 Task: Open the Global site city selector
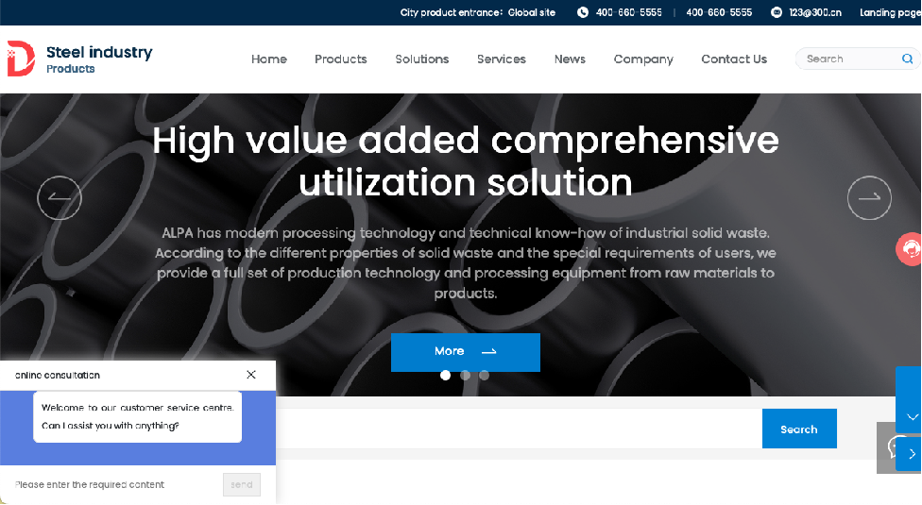532,12
